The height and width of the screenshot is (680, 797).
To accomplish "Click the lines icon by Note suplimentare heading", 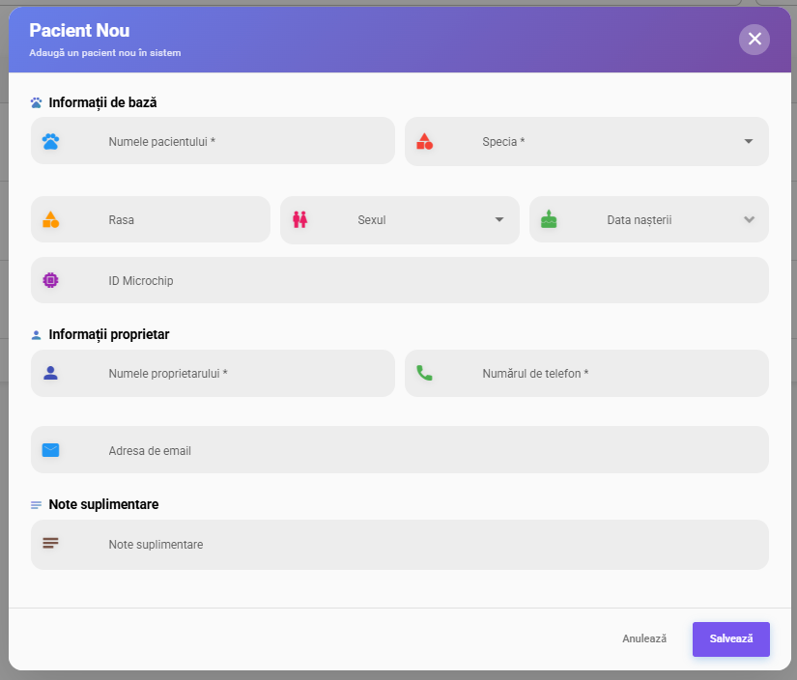I will coord(36,505).
